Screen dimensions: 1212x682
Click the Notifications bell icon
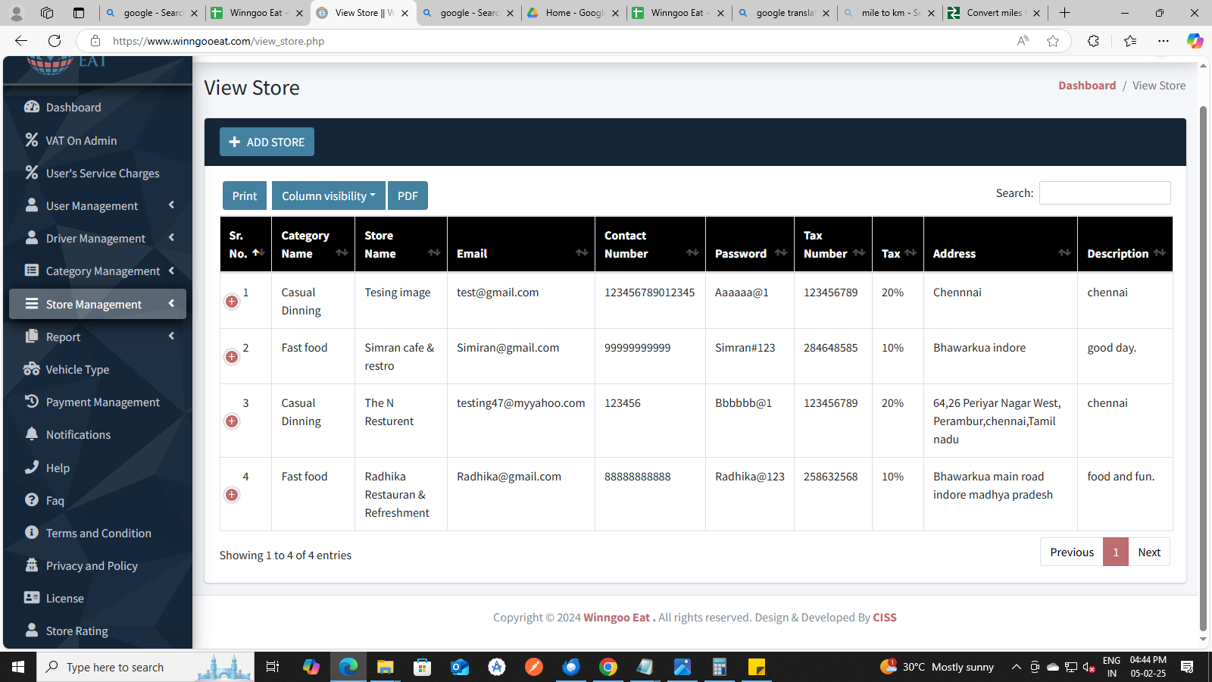click(x=31, y=434)
